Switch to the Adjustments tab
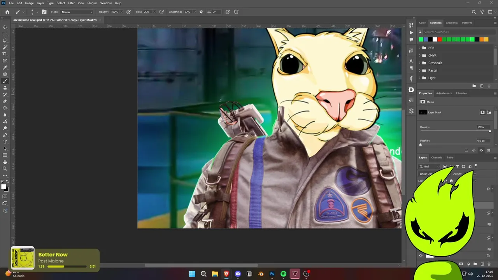The width and height of the screenshot is (498, 280). click(444, 93)
